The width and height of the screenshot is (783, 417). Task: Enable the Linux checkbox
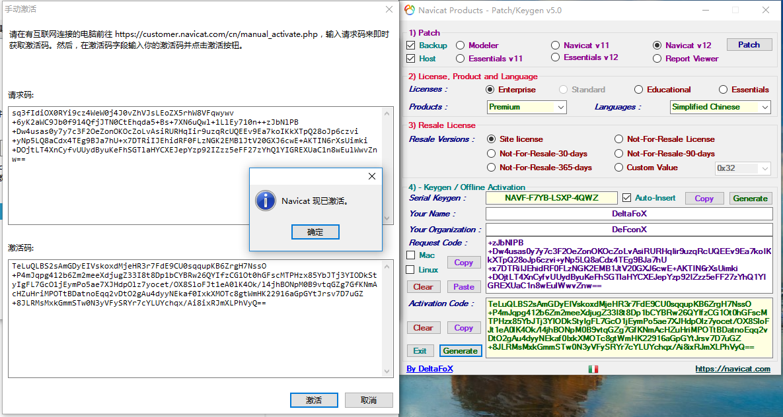[411, 270]
